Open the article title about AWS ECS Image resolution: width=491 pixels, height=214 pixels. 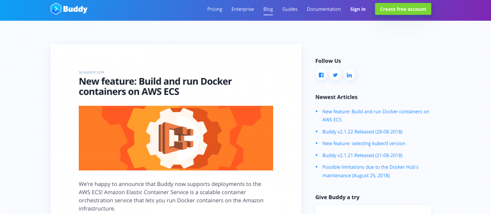pos(155,87)
